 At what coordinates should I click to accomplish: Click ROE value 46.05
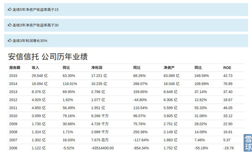click(228, 108)
